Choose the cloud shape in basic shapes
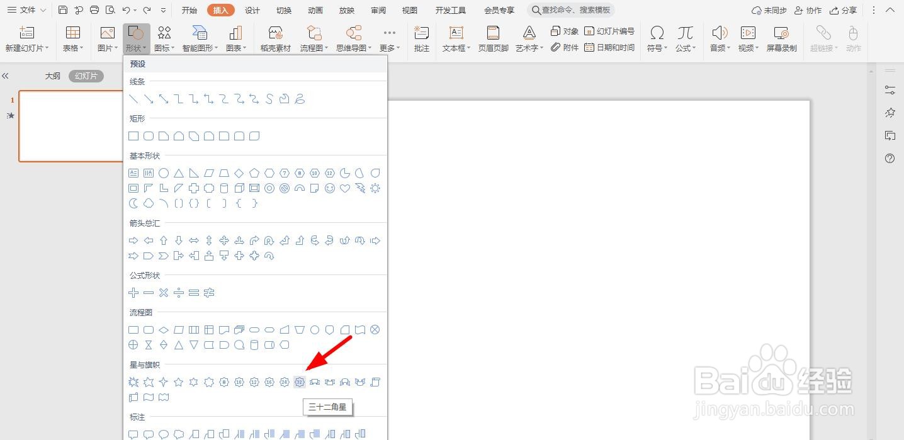Image resolution: width=904 pixels, height=440 pixels. [149, 203]
